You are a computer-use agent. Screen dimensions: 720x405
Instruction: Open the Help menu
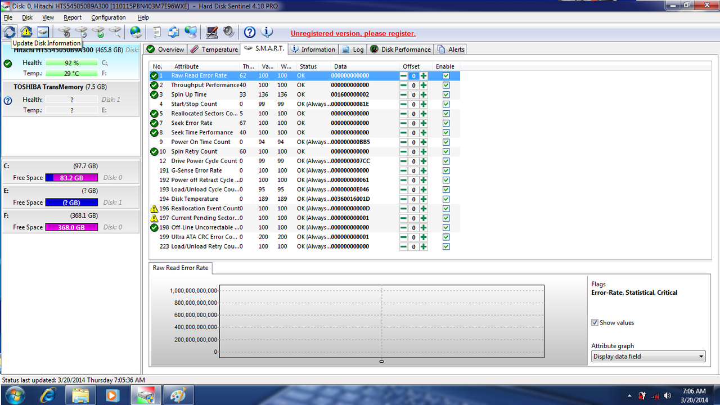(x=143, y=18)
